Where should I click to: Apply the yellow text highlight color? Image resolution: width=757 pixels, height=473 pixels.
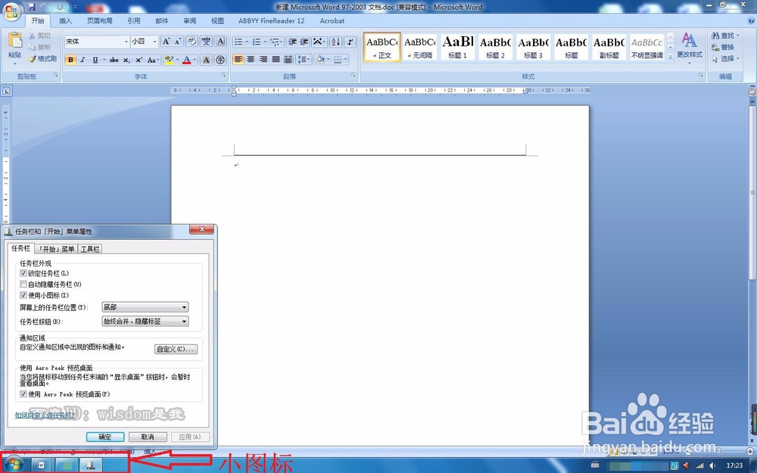[x=169, y=60]
